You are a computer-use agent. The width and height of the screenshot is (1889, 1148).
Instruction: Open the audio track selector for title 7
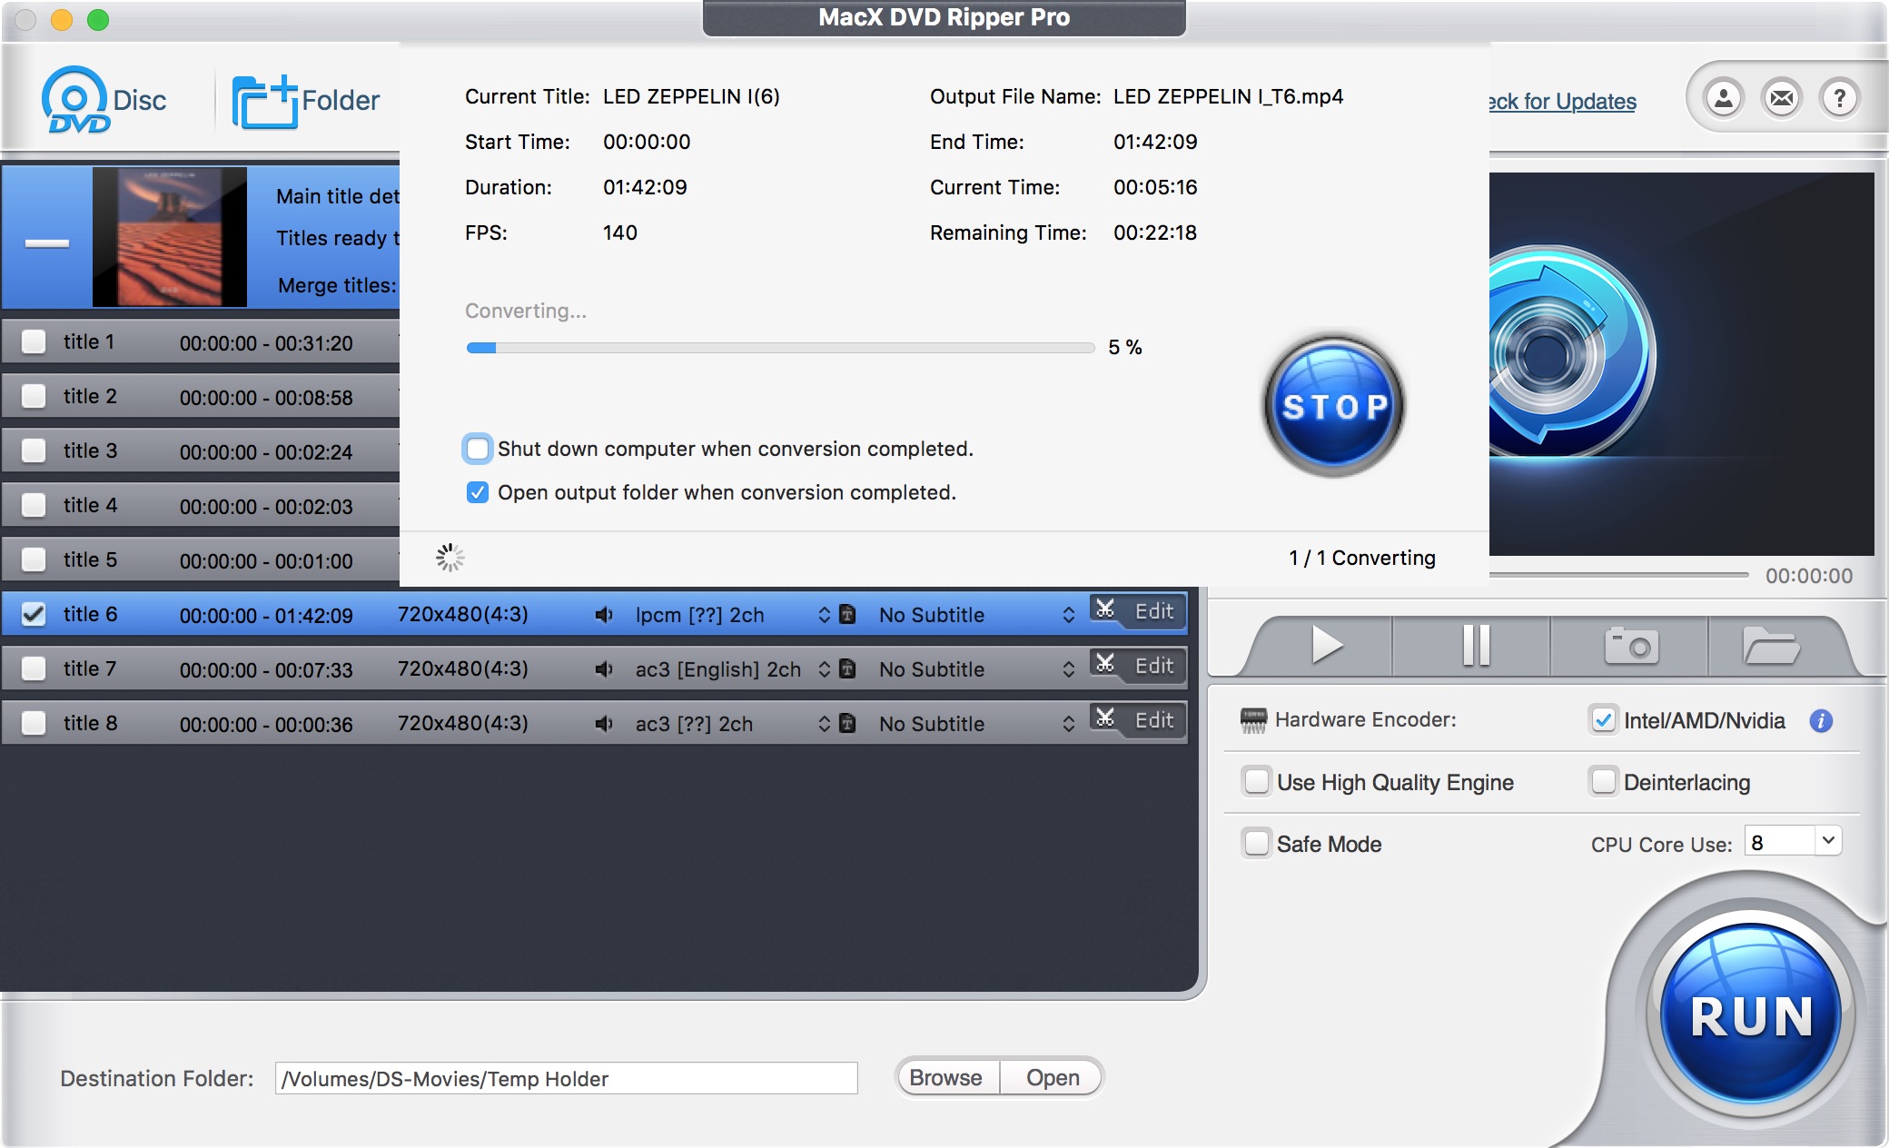click(825, 669)
